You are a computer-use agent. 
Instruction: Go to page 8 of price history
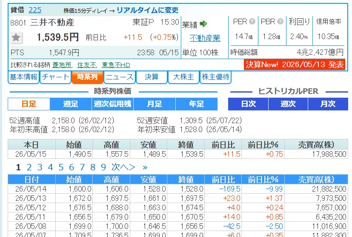(93, 167)
